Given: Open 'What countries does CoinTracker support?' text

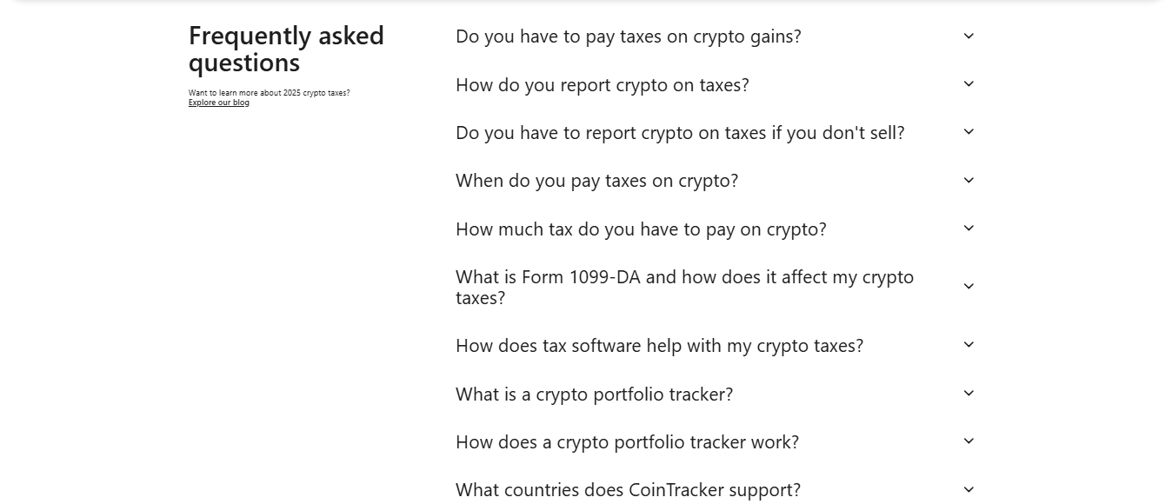Looking at the screenshot, I should click(x=628, y=490).
